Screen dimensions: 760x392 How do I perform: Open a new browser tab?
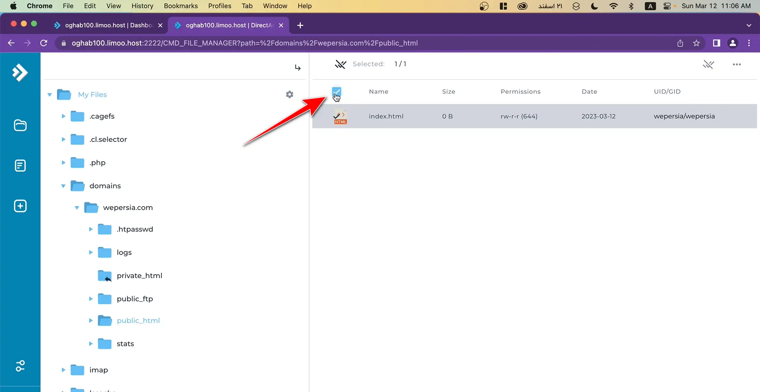pos(300,25)
